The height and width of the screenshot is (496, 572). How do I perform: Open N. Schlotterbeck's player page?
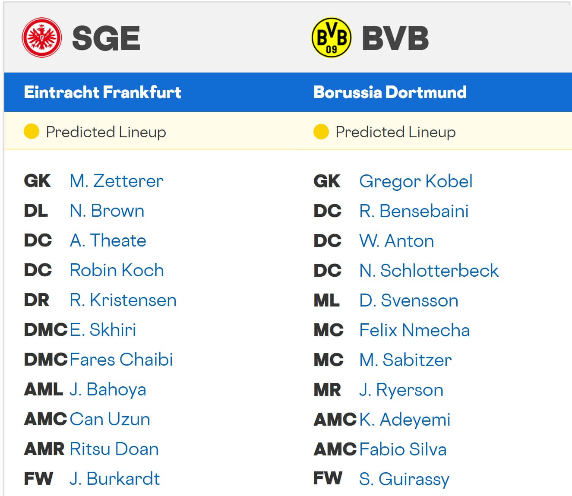pos(429,271)
